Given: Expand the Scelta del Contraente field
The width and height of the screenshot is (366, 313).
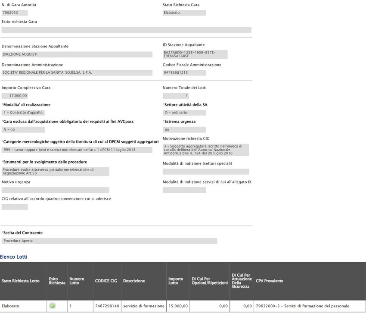Looking at the screenshot, I should point(109,241).
